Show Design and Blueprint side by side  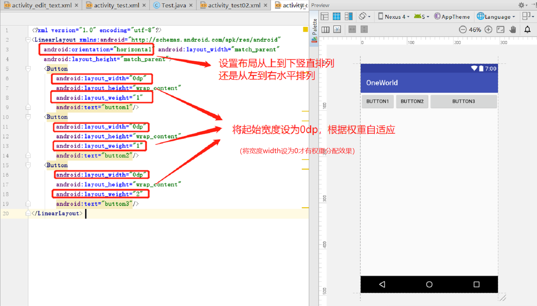349,16
